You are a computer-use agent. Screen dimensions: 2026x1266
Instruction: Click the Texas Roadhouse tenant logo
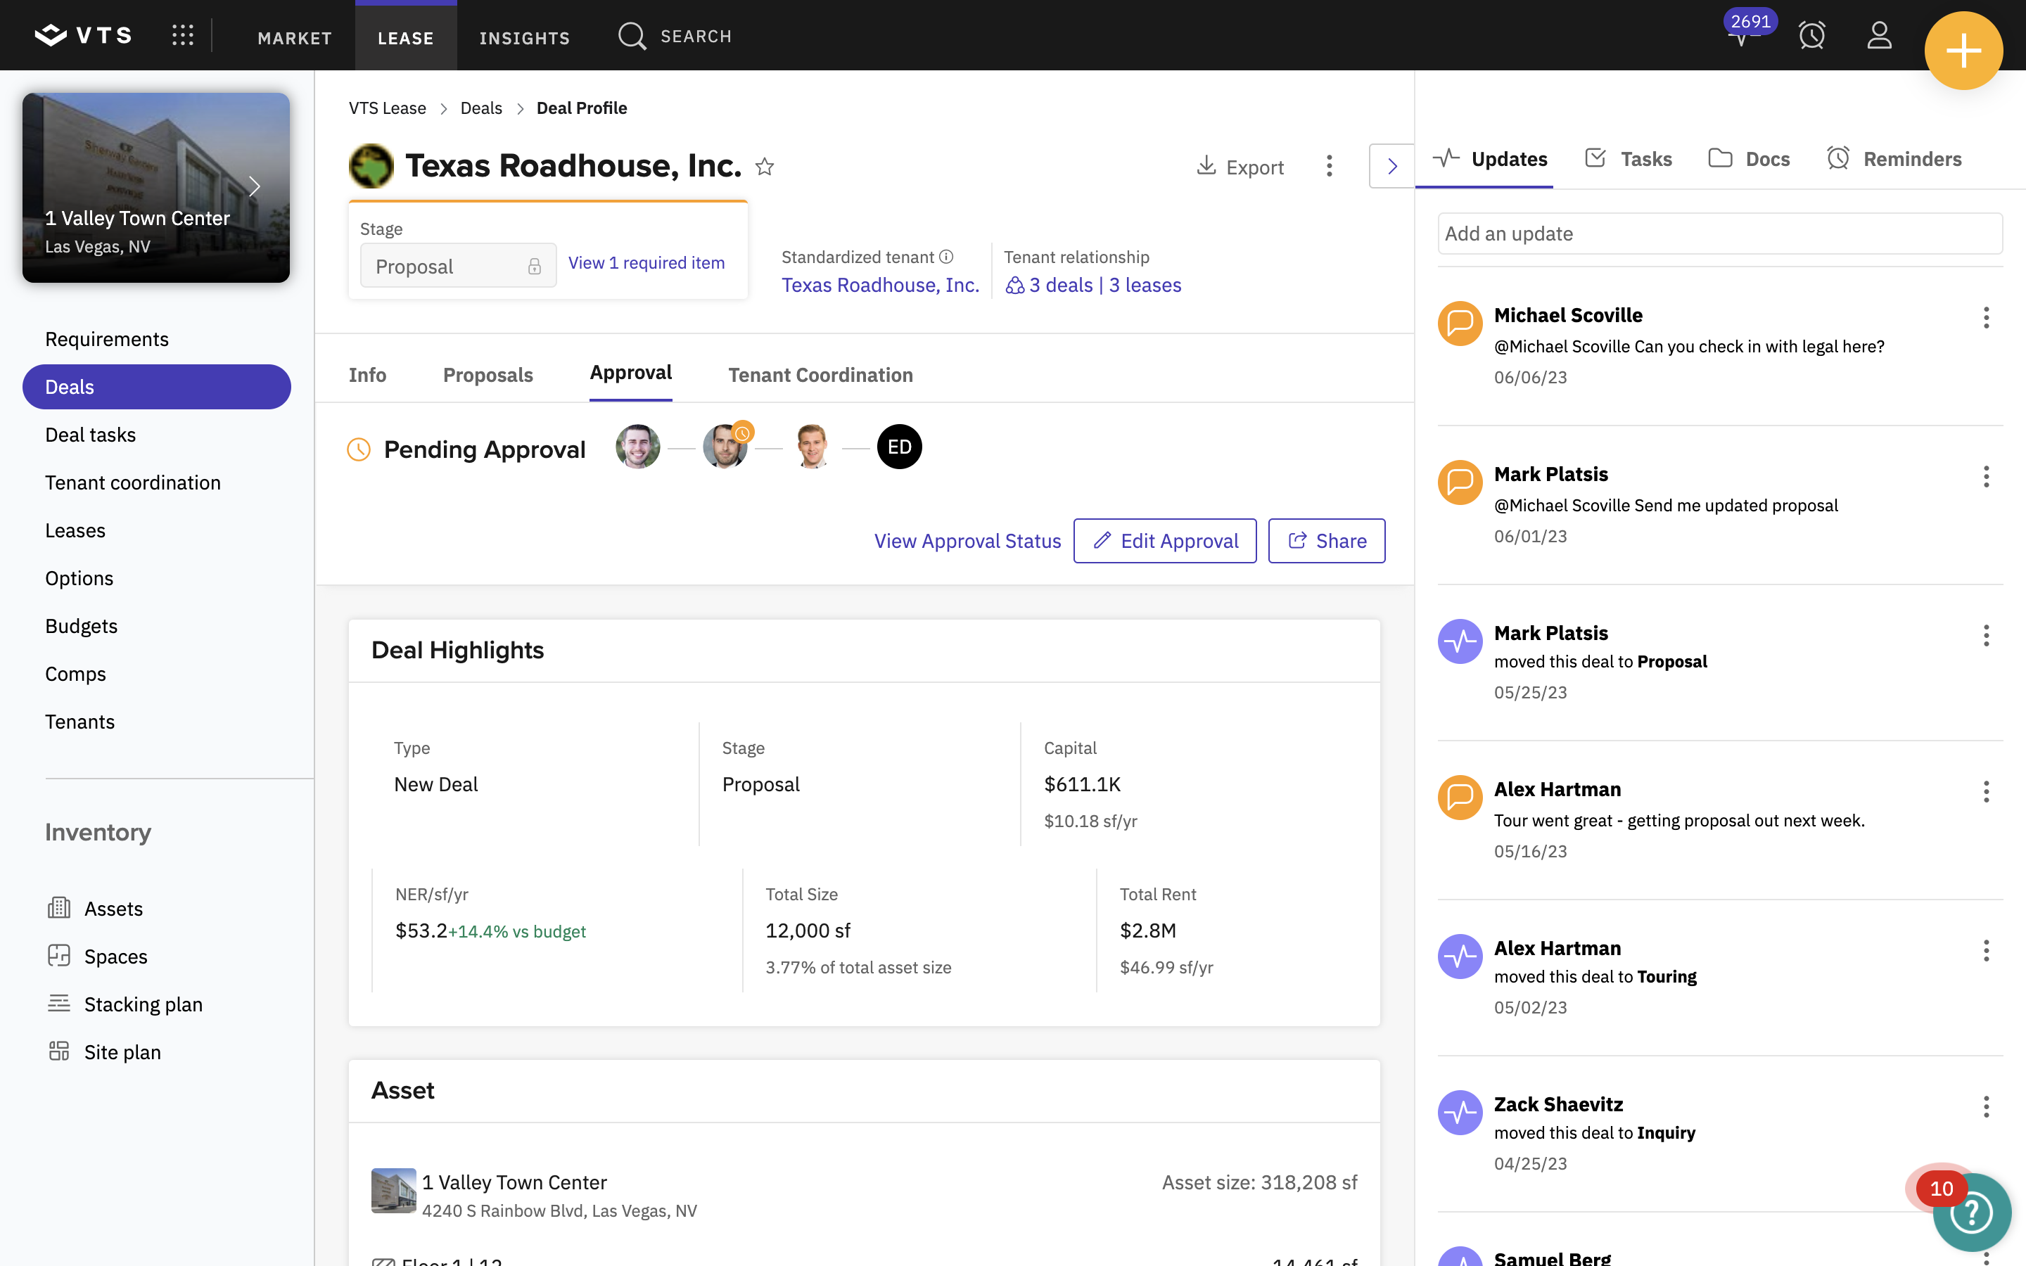pyautogui.click(x=371, y=166)
